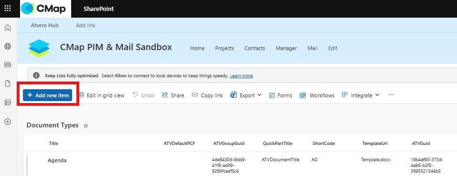Sort by Title column header

pos(53,144)
